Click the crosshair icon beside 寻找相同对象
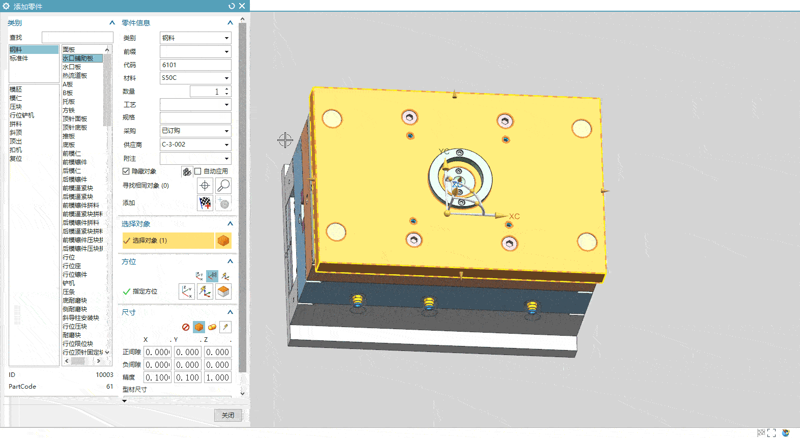This screenshot has height=438, width=800. [x=205, y=186]
